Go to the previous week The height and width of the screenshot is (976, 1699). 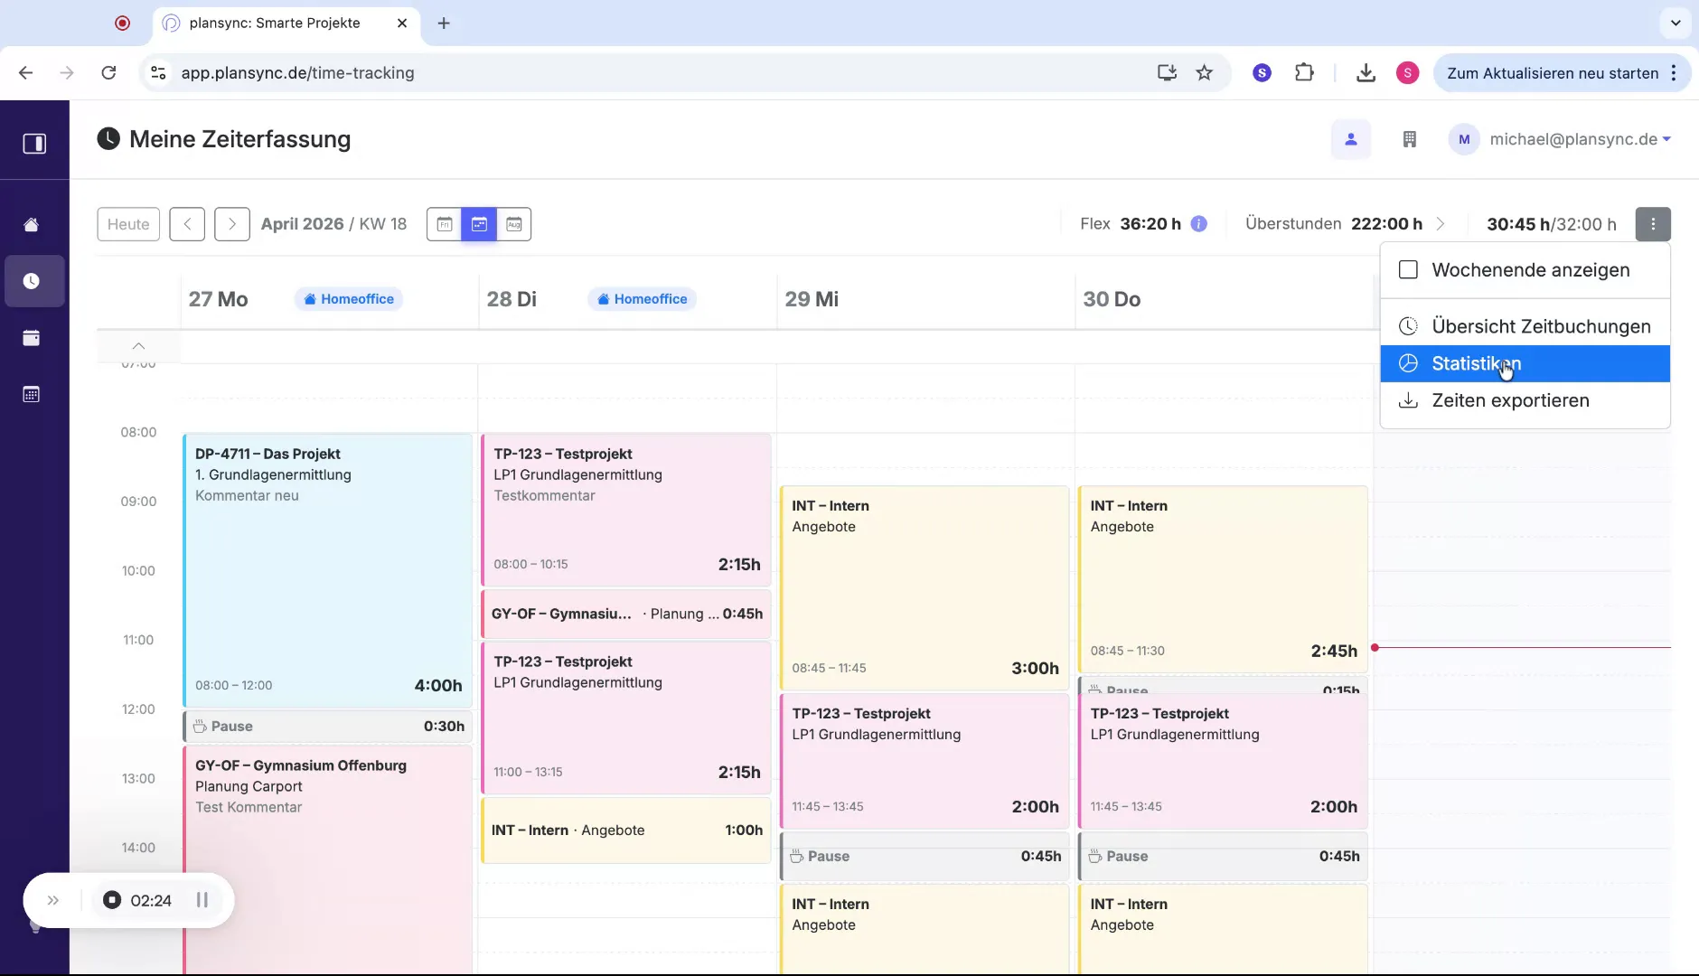[x=187, y=224]
